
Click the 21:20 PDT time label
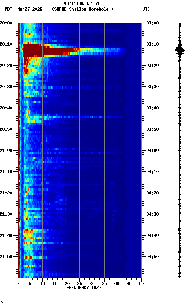click(x=6, y=193)
